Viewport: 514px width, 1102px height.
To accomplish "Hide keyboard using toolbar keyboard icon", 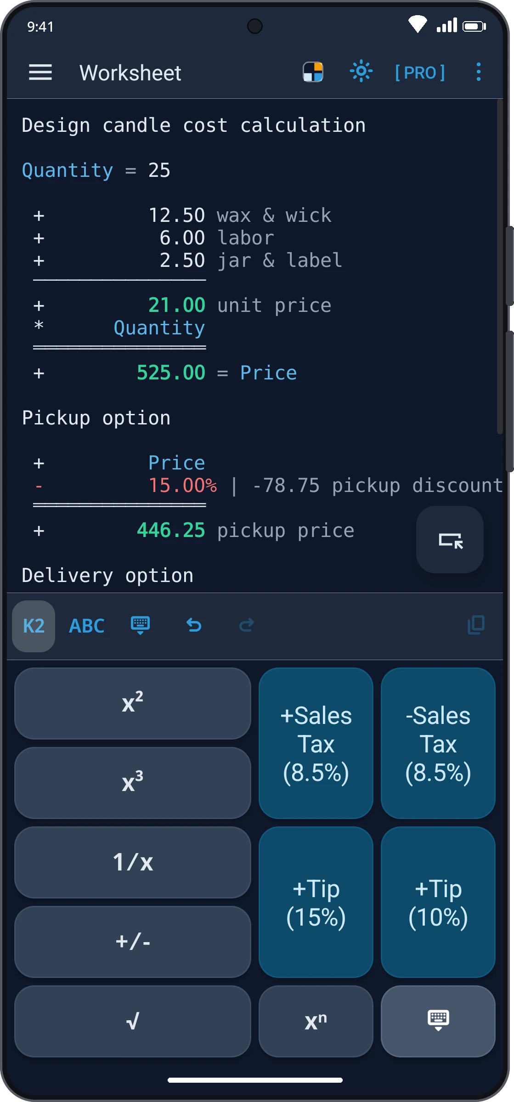I will point(140,625).
